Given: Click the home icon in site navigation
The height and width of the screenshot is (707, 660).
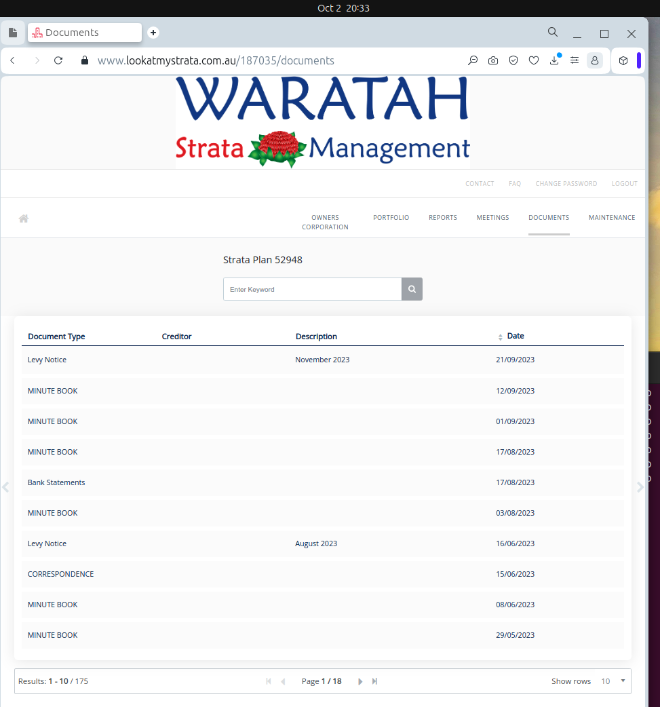Looking at the screenshot, I should (24, 218).
